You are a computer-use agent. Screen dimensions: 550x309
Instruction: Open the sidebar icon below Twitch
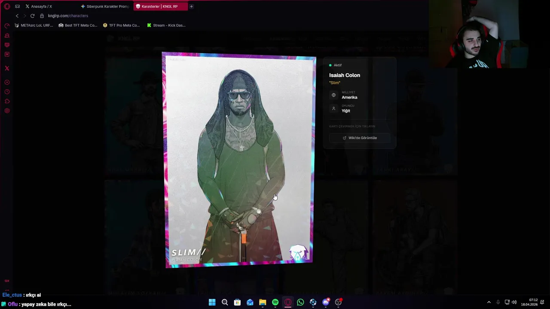click(x=7, y=55)
